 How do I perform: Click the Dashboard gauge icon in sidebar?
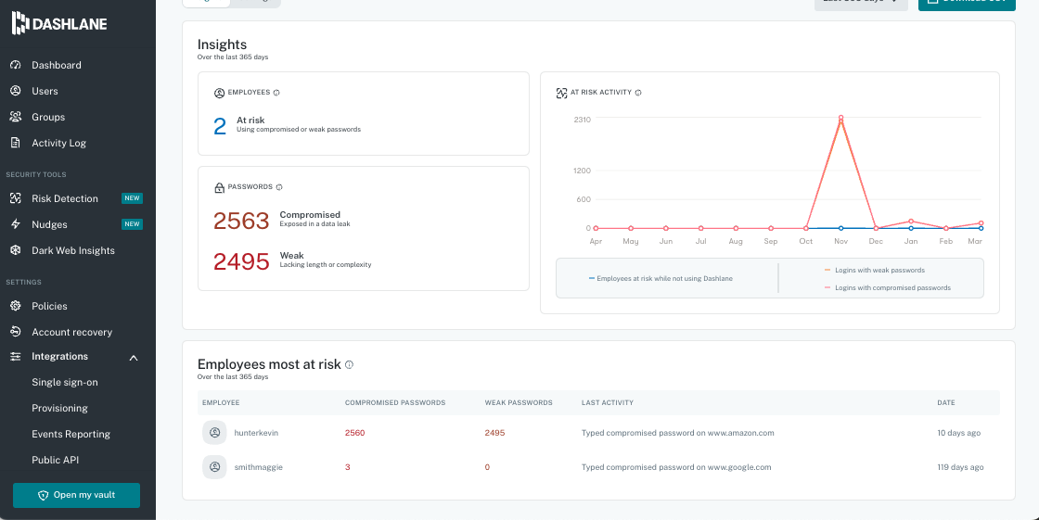coord(16,65)
